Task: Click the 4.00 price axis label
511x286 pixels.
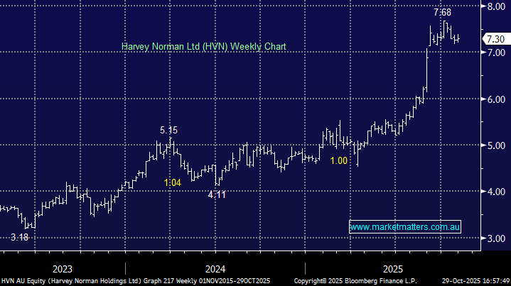Action: pos(493,192)
